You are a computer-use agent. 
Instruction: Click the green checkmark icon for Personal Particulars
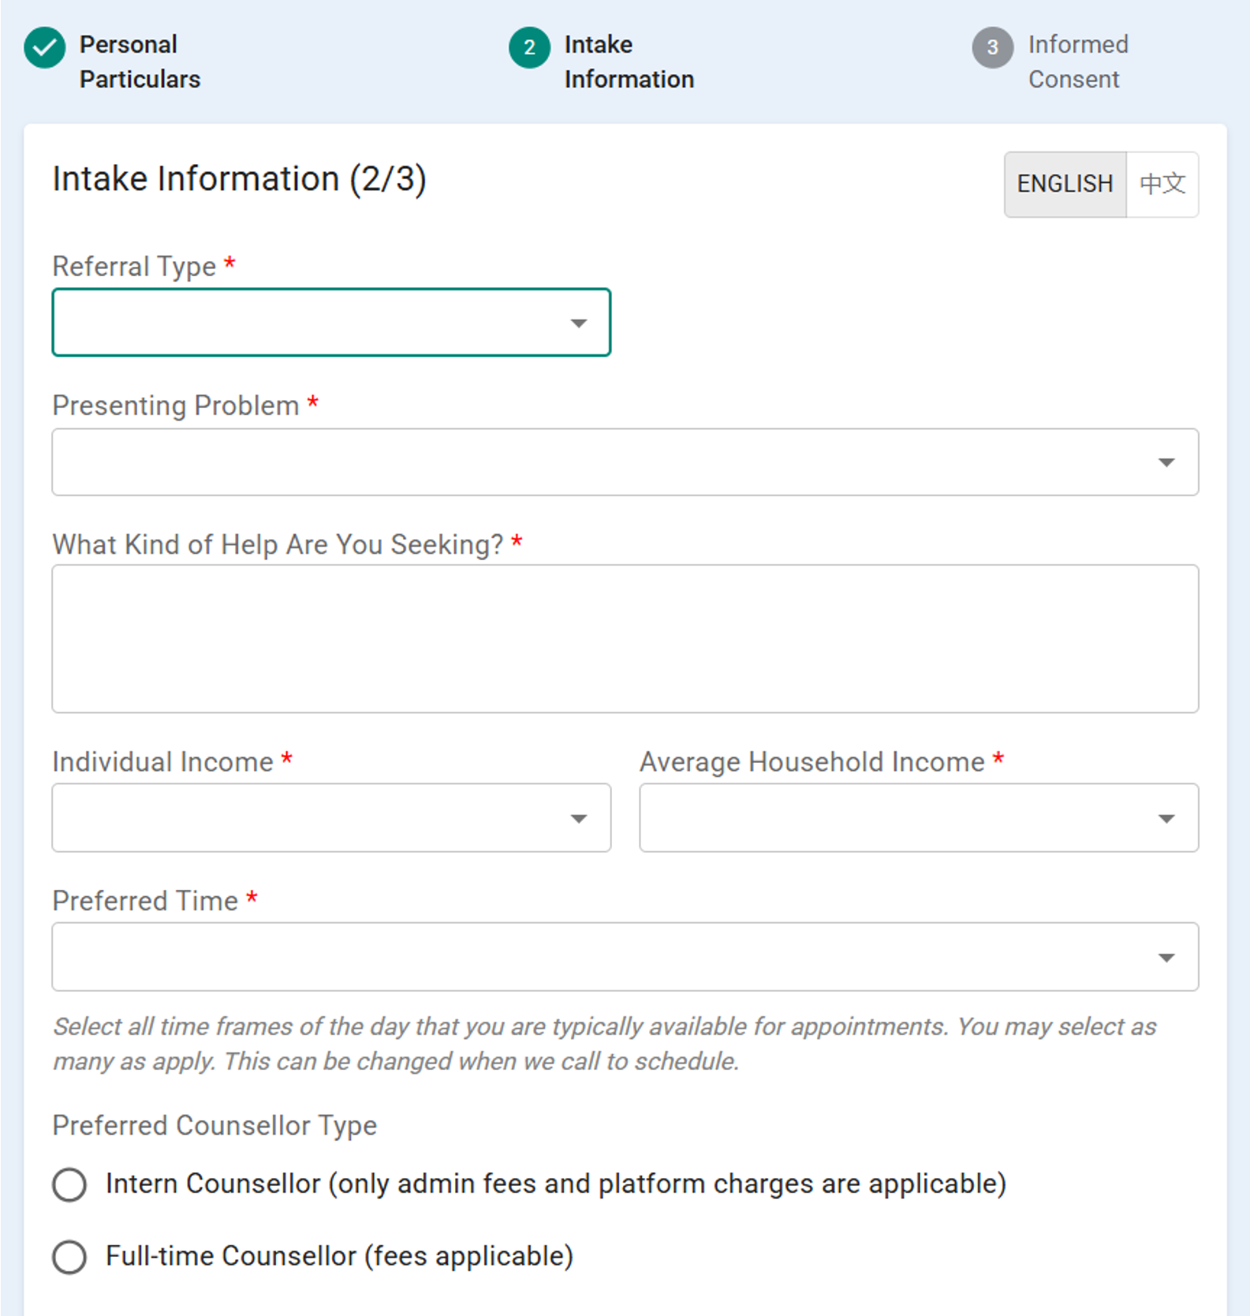click(x=44, y=47)
